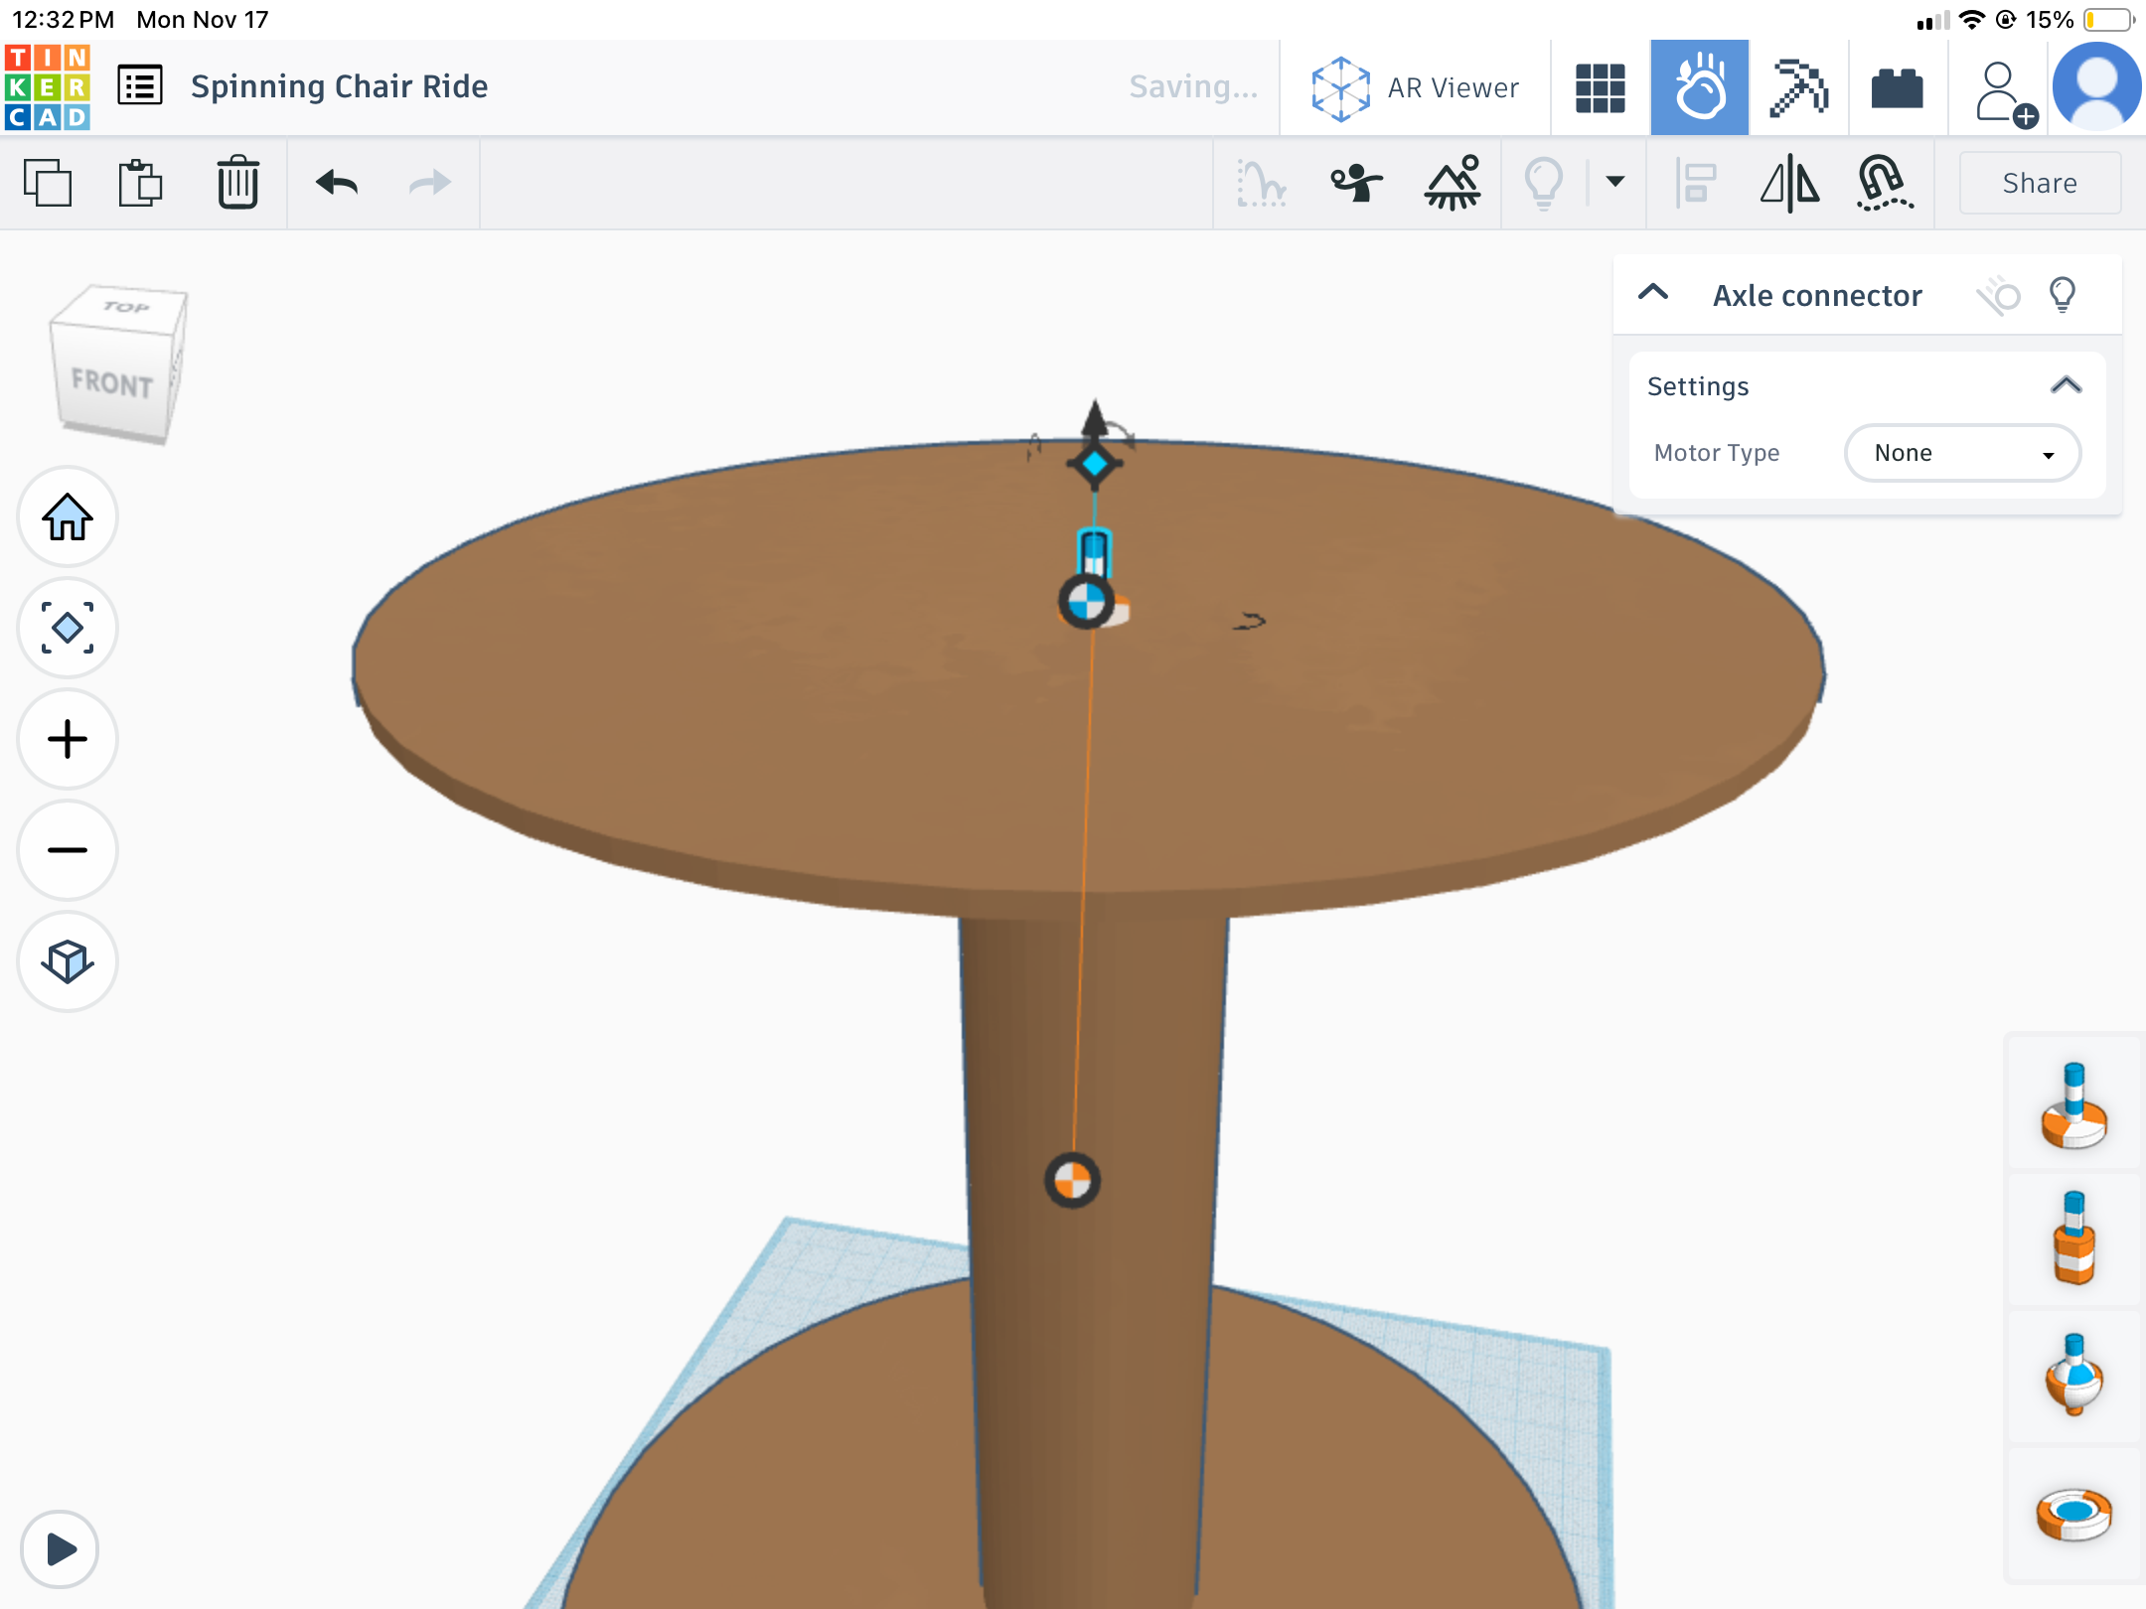Toggle perspective/orthographic cube view
Screen dimensions: 2146x1609
[x=68, y=961]
